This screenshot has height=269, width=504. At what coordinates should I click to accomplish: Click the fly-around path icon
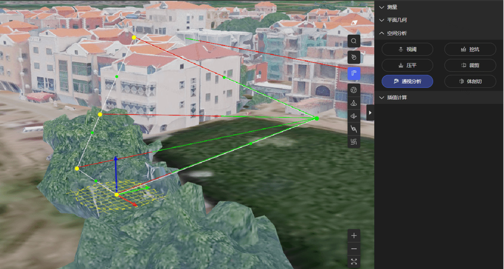[354, 129]
